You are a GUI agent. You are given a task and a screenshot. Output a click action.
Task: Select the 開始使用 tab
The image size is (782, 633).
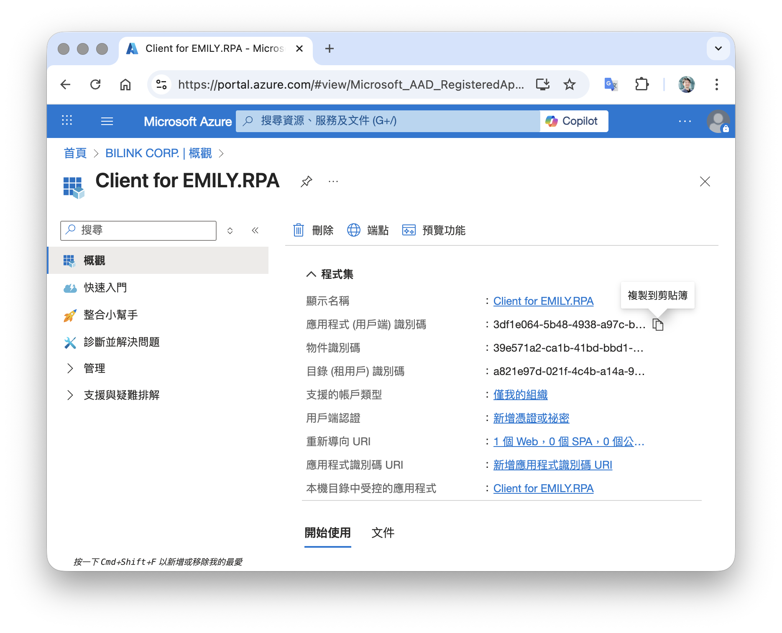(x=327, y=533)
